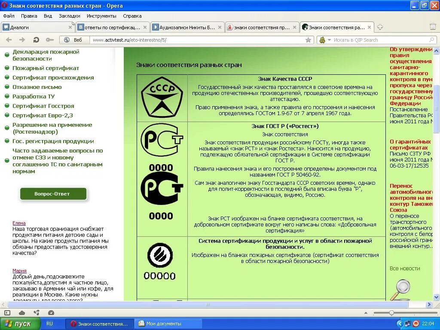Open the Справка menu

tap(132, 16)
